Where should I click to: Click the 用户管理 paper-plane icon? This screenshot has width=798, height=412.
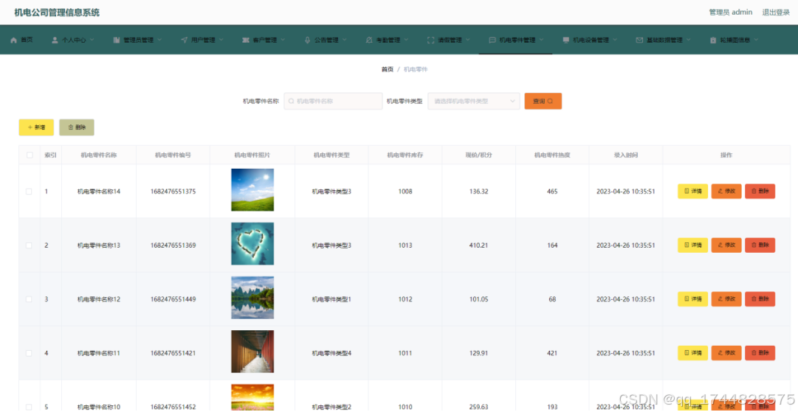[x=185, y=40]
